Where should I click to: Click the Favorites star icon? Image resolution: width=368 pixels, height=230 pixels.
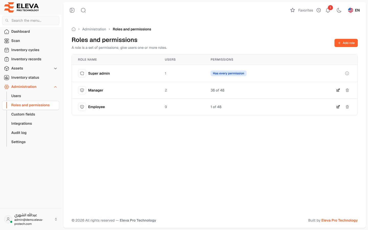[x=293, y=10]
